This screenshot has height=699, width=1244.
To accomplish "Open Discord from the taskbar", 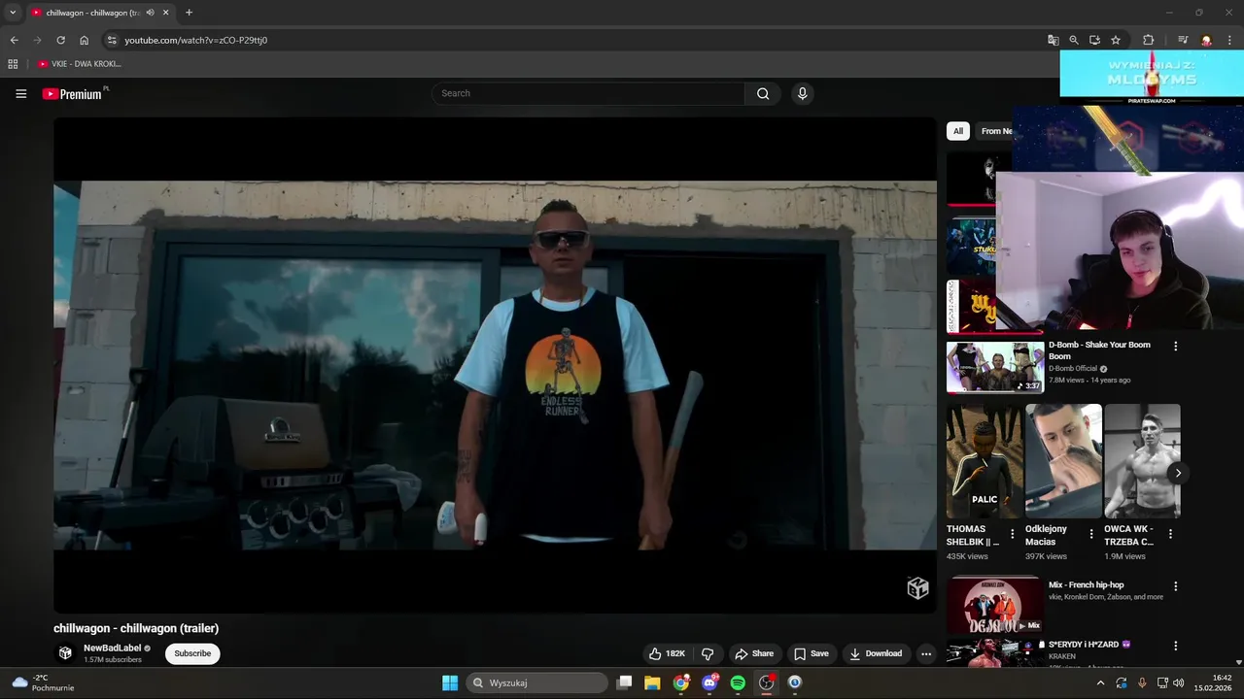I will point(709,682).
